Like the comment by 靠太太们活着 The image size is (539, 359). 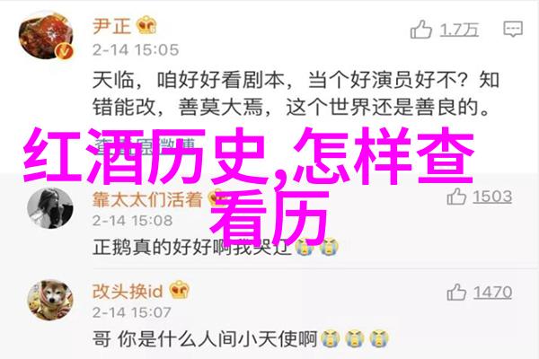coord(456,197)
